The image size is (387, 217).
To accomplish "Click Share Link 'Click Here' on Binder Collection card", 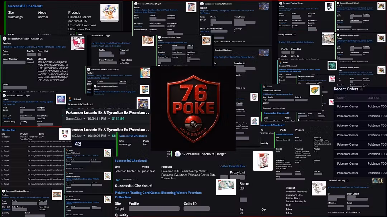I will tap(138, 26).
